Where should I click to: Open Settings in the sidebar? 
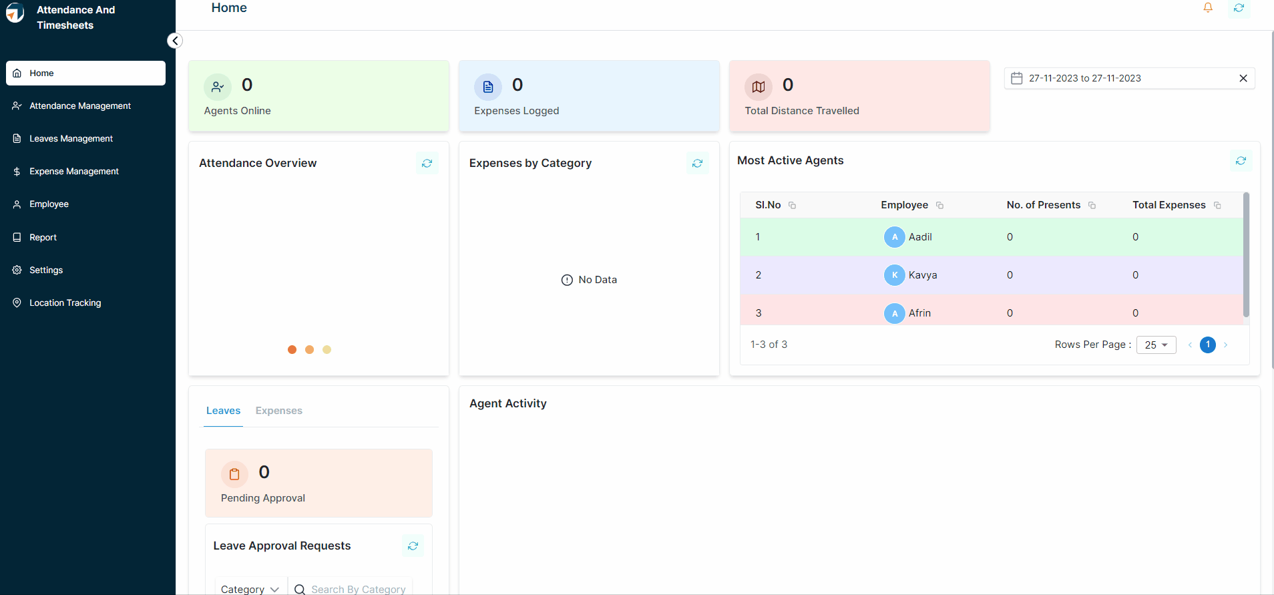coord(85,270)
